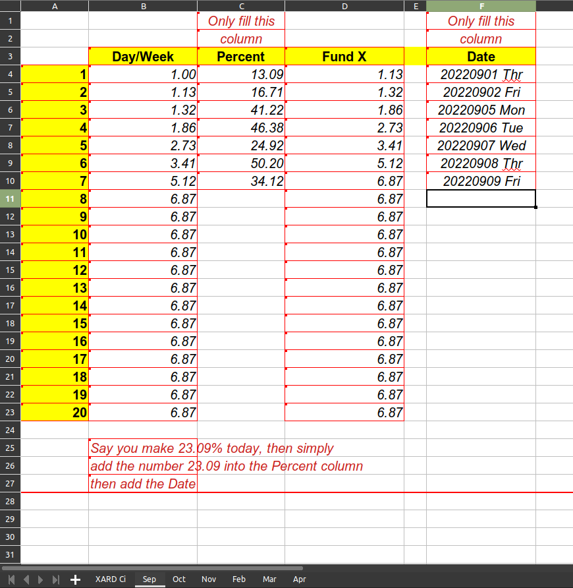The image size is (573, 588).
Task: Select yellow day number 1 cell
Action: [x=55, y=74]
